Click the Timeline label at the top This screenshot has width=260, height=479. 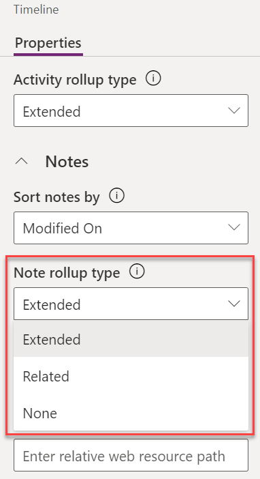[36, 10]
